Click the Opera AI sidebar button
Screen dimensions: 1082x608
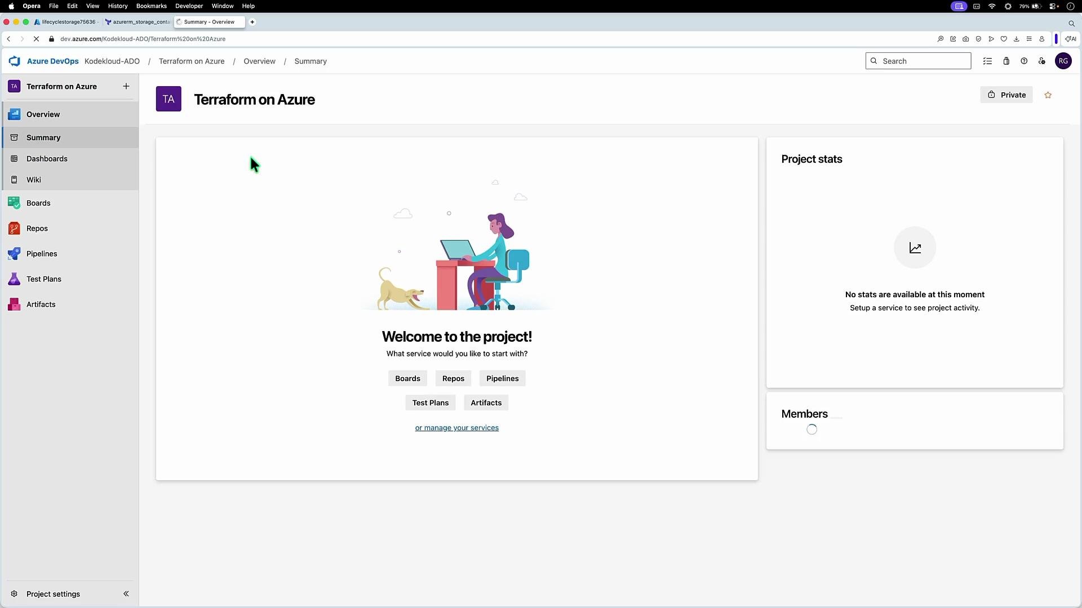click(x=1071, y=39)
